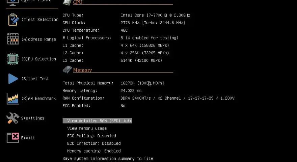Open the System Info monitor icon
The width and height of the screenshot is (297, 162).
(13, 3)
